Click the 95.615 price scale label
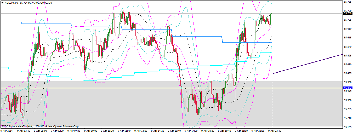Screen dimensions: 353x133 [348, 38]
